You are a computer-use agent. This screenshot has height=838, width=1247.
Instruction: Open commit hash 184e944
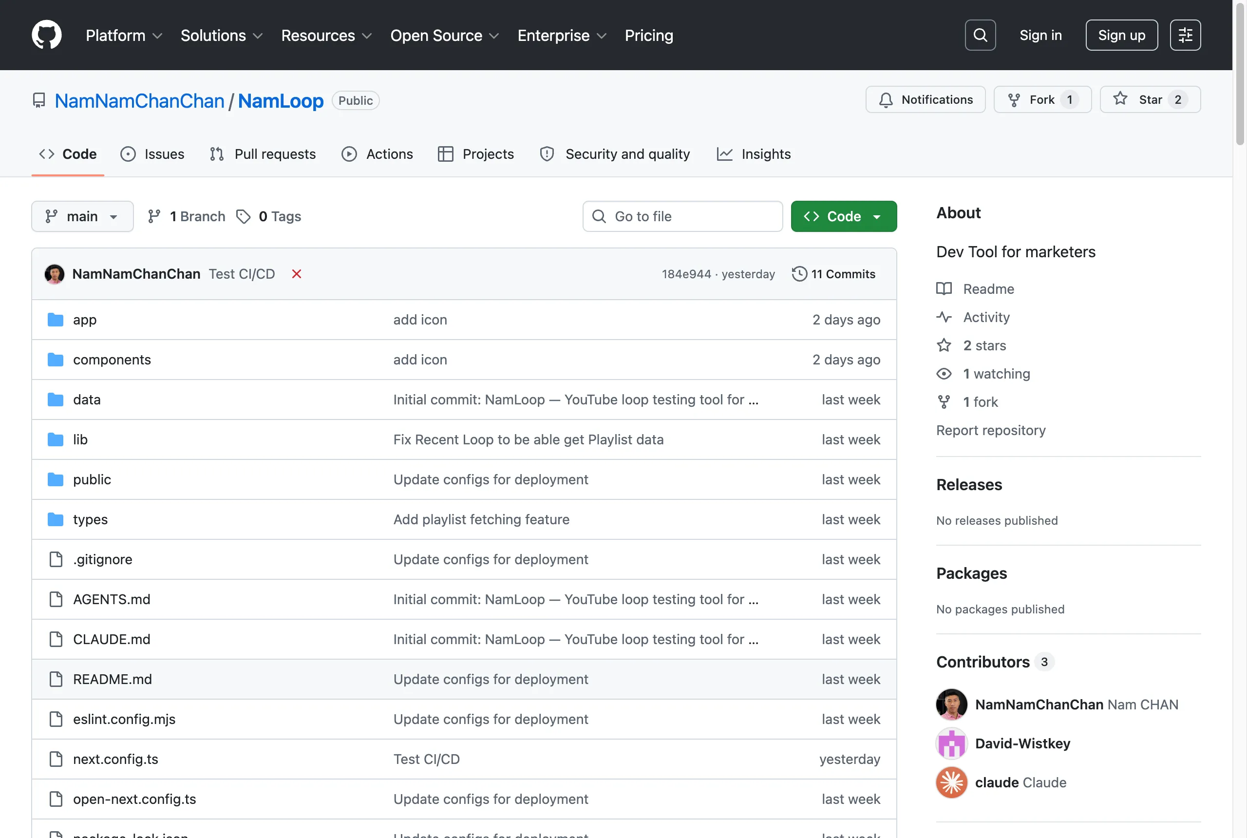(686, 274)
